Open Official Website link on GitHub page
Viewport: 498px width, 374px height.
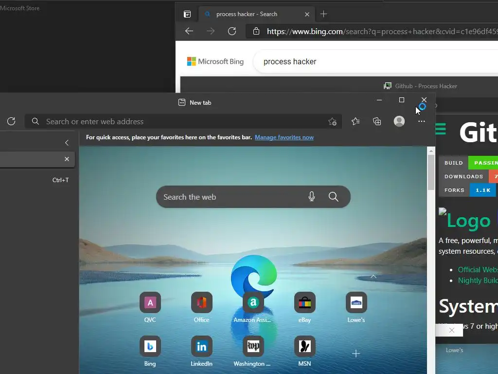coord(478,269)
